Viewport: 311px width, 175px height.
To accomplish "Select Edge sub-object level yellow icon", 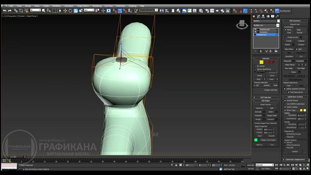I will [x=261, y=62].
